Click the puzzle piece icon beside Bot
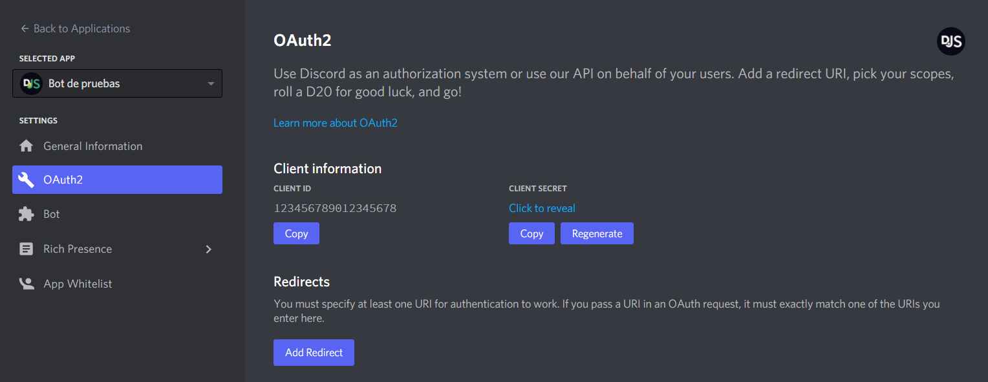The height and width of the screenshot is (382, 988). [27, 213]
